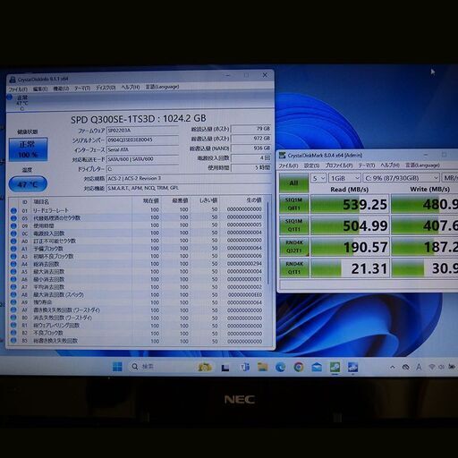Click the health status 正常 100 % button
The height and width of the screenshot is (458, 458).
tap(28, 149)
